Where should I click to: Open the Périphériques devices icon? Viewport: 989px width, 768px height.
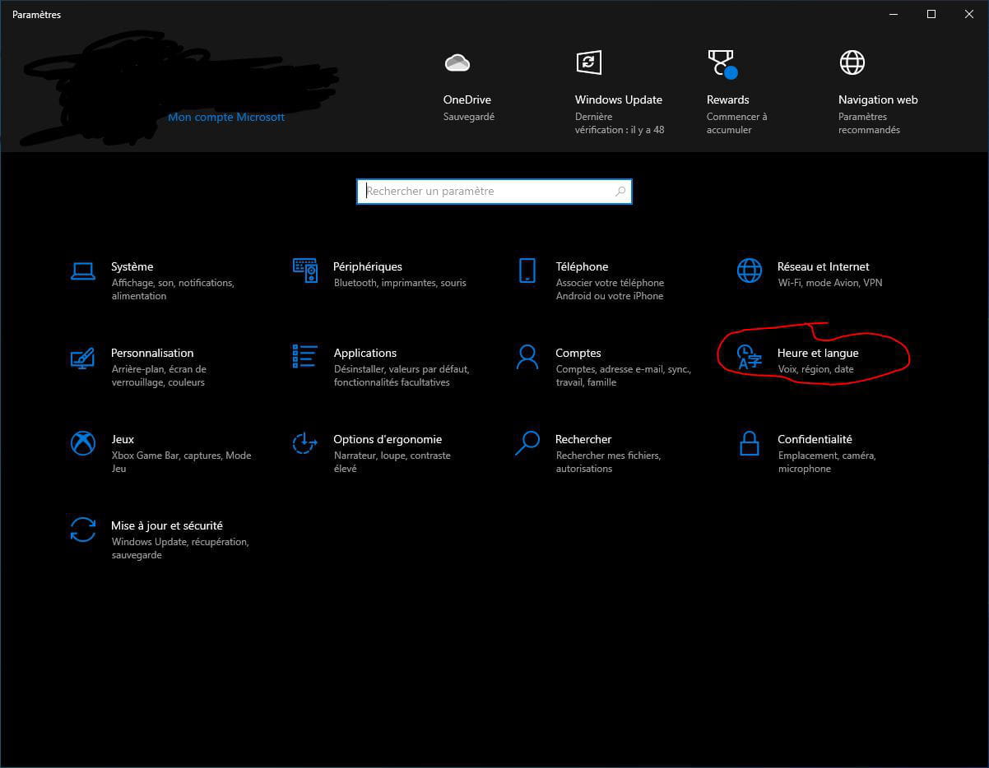coord(305,271)
